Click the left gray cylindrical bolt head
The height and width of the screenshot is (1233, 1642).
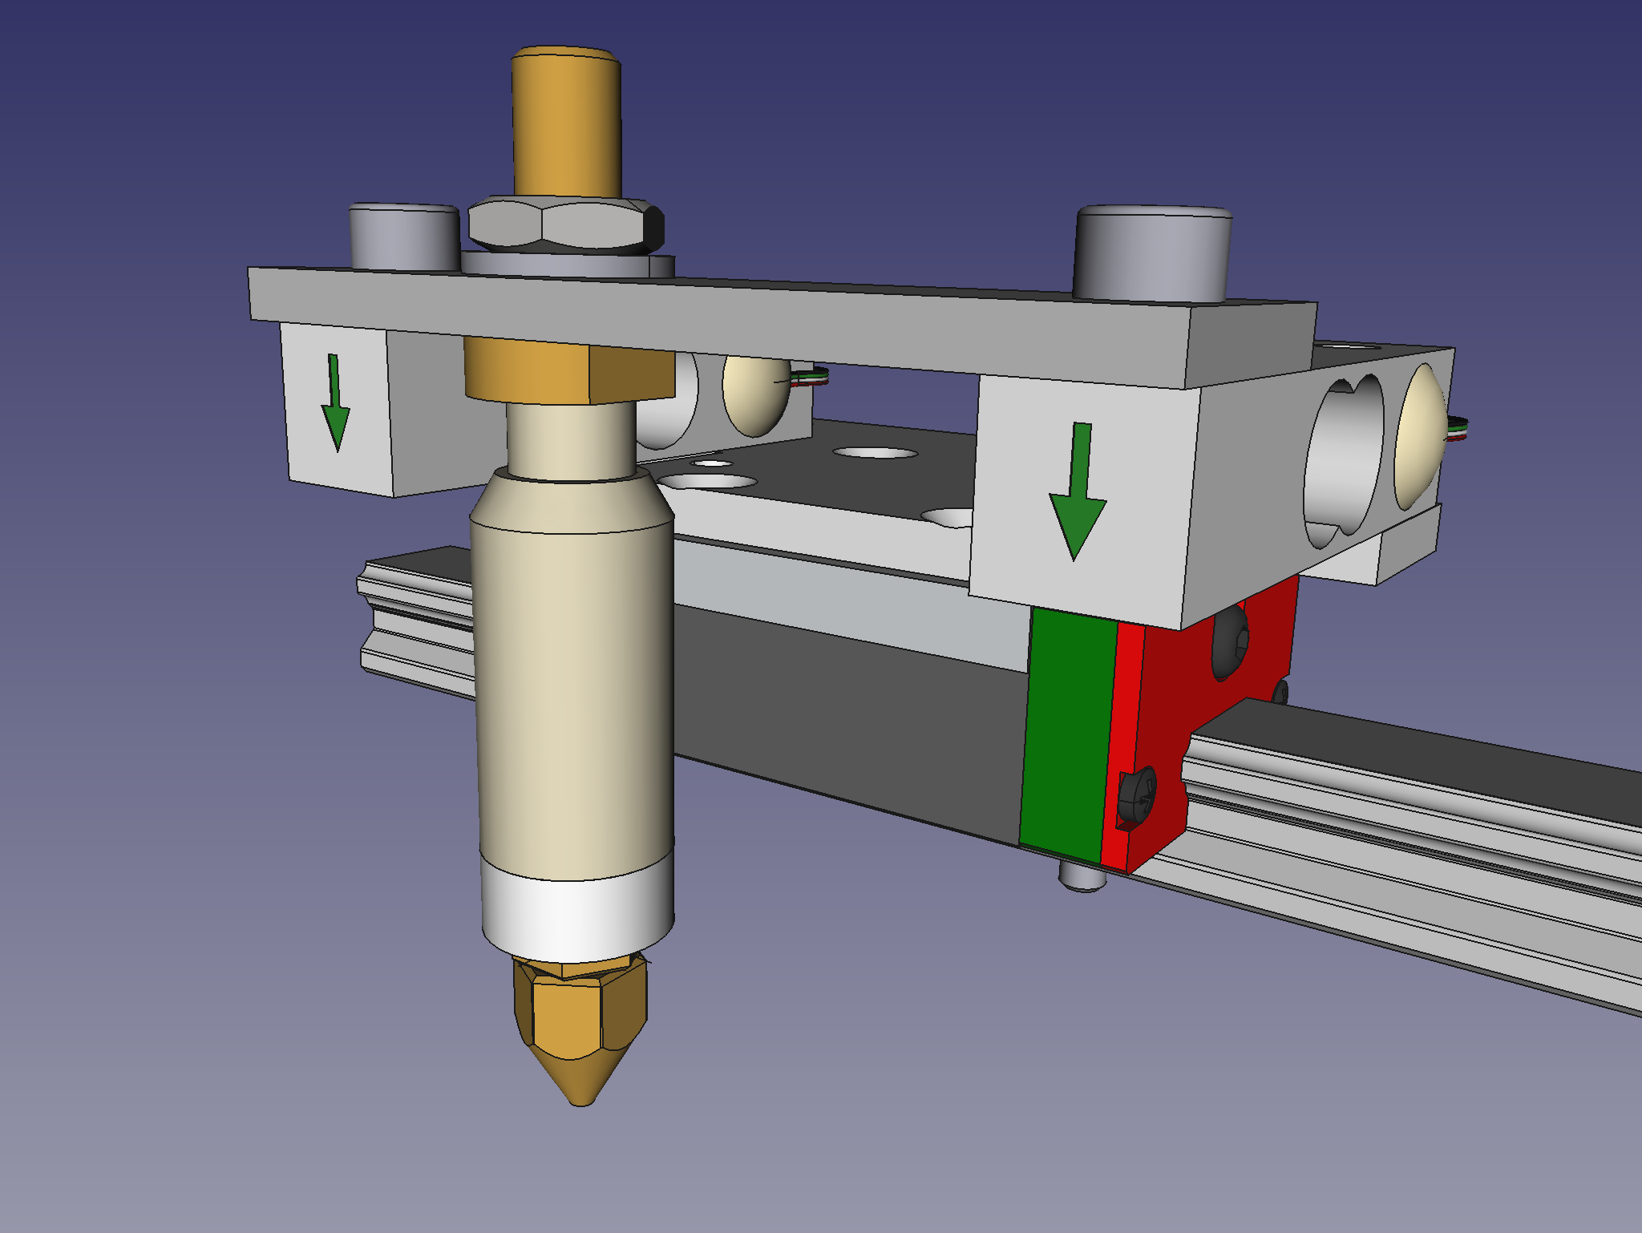click(403, 238)
